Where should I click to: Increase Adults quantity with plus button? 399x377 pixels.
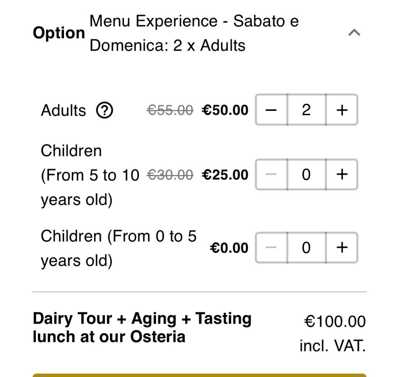(342, 110)
